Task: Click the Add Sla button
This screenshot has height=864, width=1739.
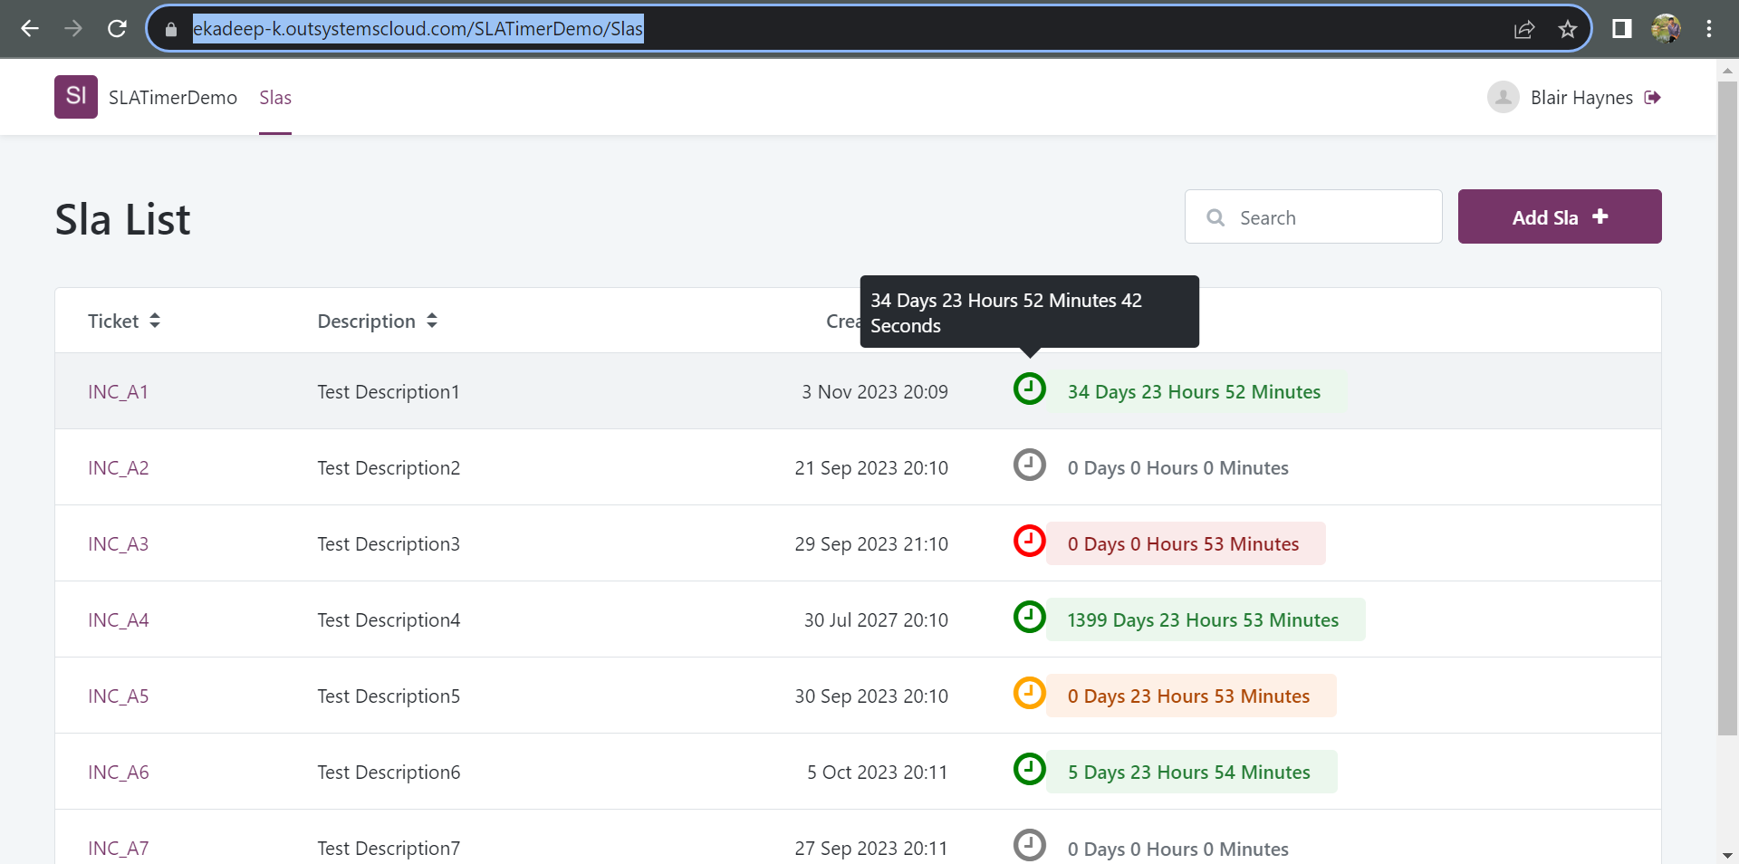Action: coord(1560,216)
